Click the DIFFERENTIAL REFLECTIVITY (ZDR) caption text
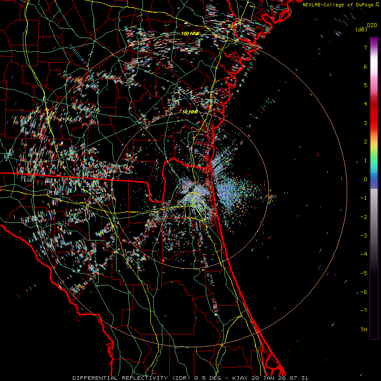This screenshot has height=381, width=381. (133, 378)
